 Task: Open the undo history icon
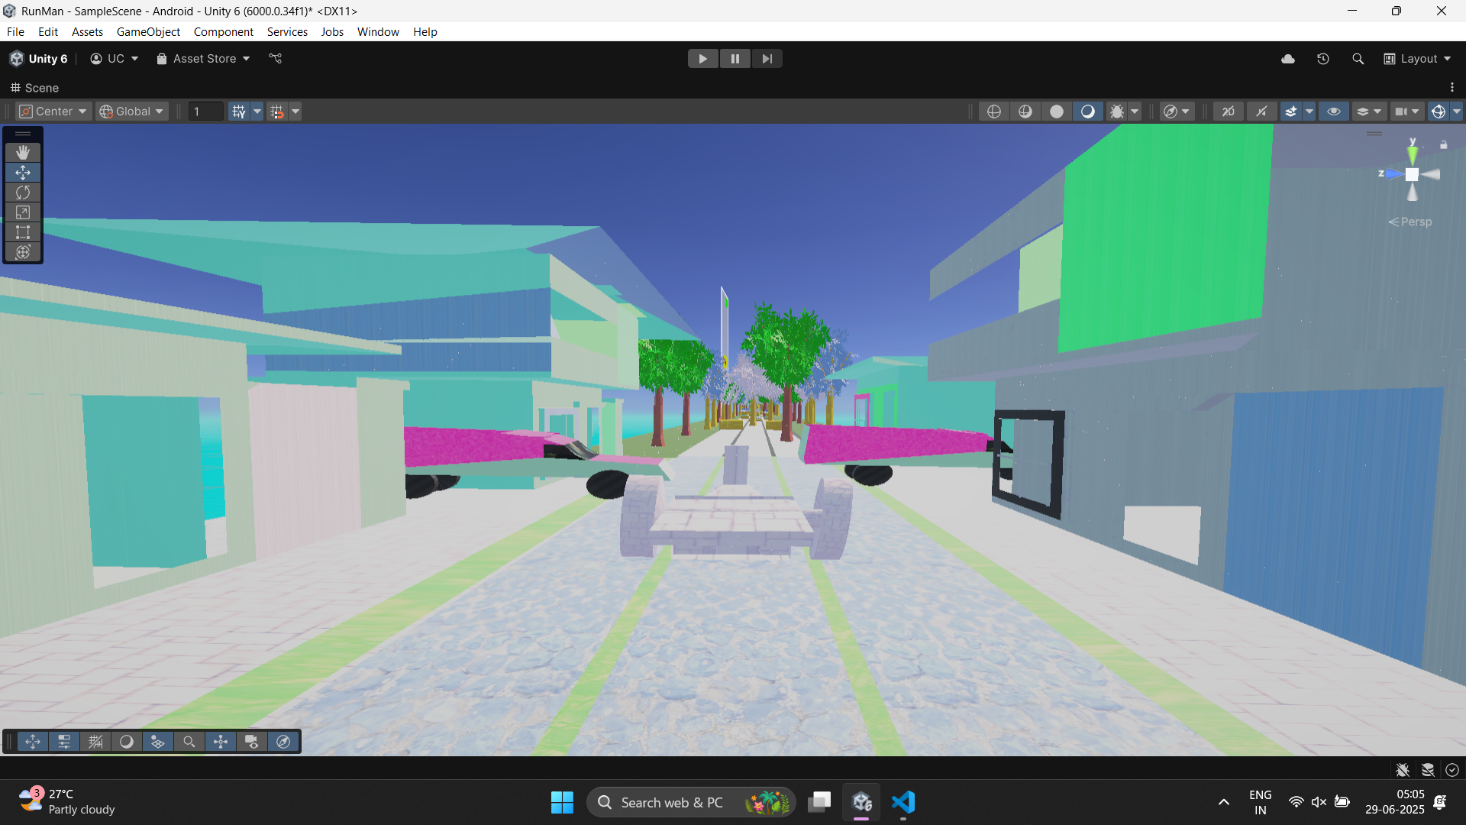pos(1323,59)
